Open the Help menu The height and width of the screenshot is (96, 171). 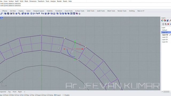pos(70,1)
